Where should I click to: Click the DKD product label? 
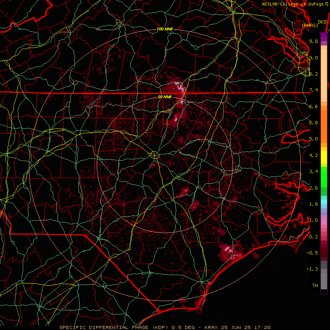[x=322, y=22]
